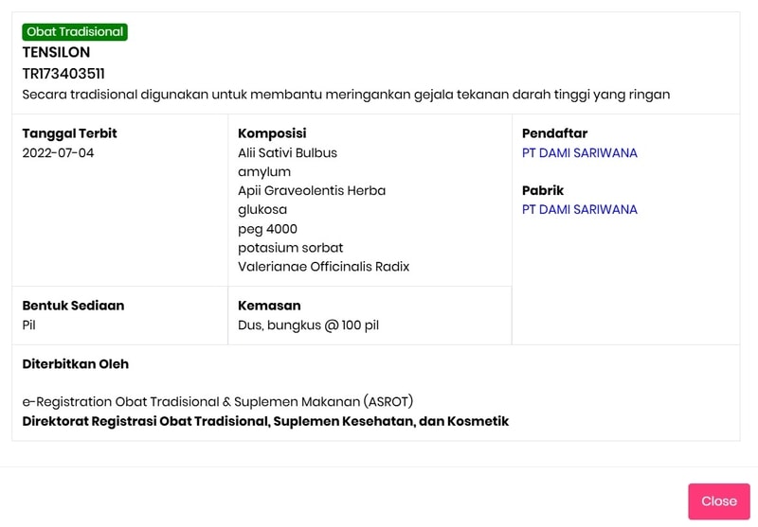Click the Komposisi heading
This screenshot has width=758, height=527.
(x=272, y=133)
